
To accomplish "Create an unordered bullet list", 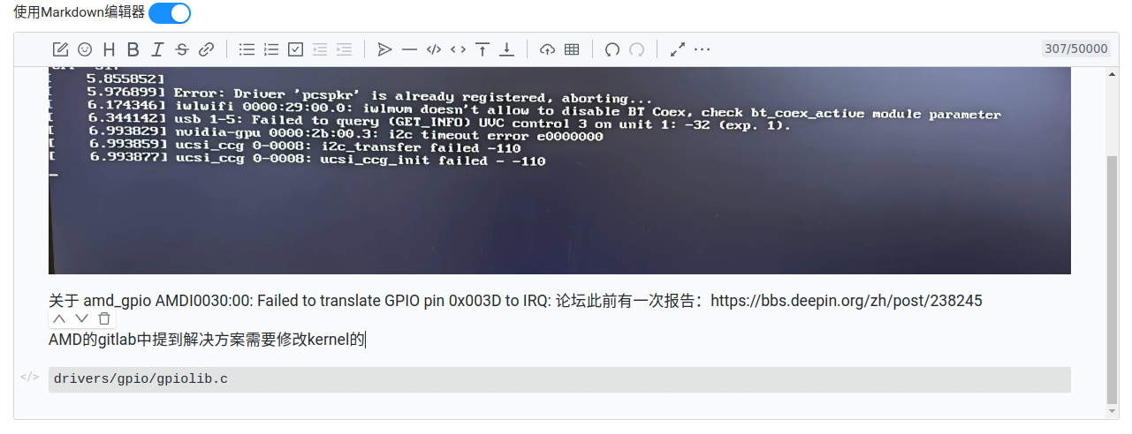I will coord(247,49).
